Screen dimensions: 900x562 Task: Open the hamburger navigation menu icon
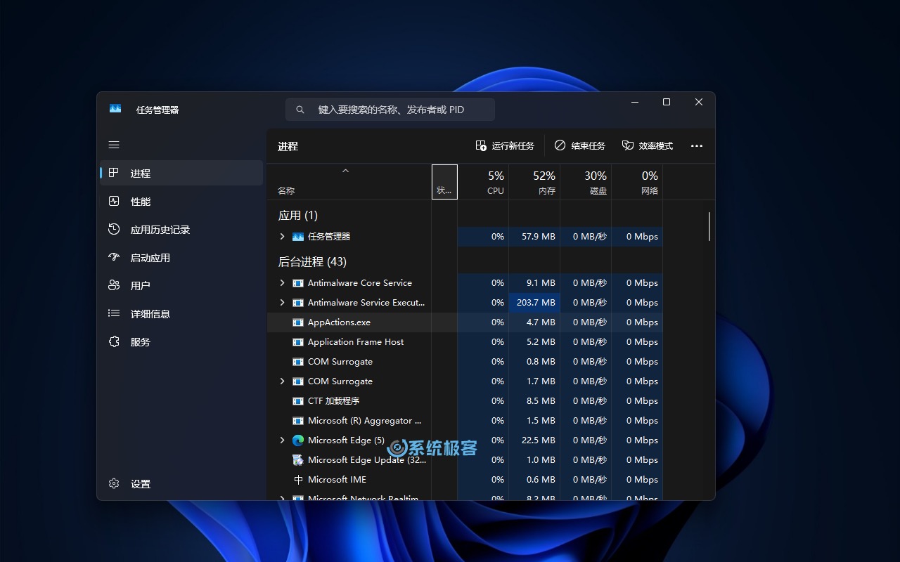[x=114, y=145]
